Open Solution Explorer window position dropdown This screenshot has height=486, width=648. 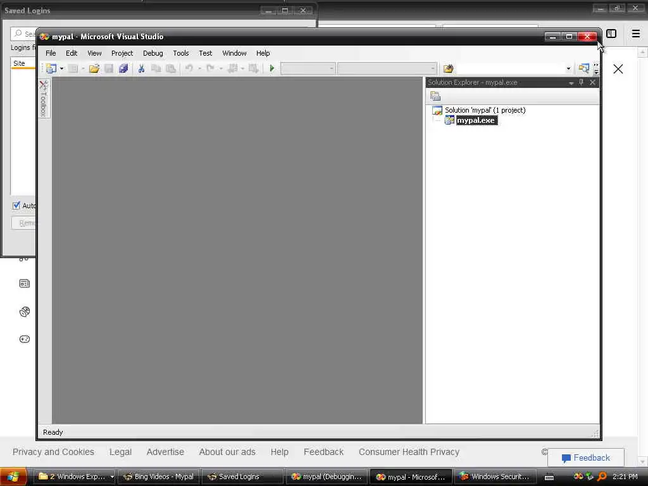[x=571, y=83]
